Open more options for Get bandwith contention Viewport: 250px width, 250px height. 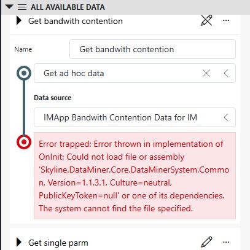tap(226, 20)
